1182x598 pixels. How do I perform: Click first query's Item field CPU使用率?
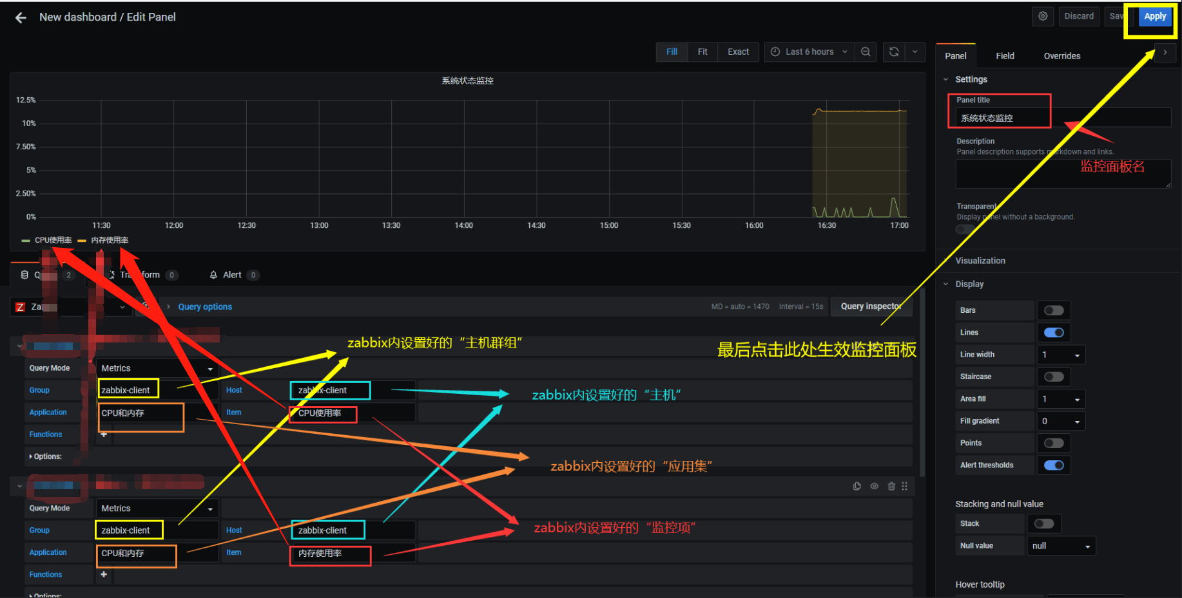353,413
